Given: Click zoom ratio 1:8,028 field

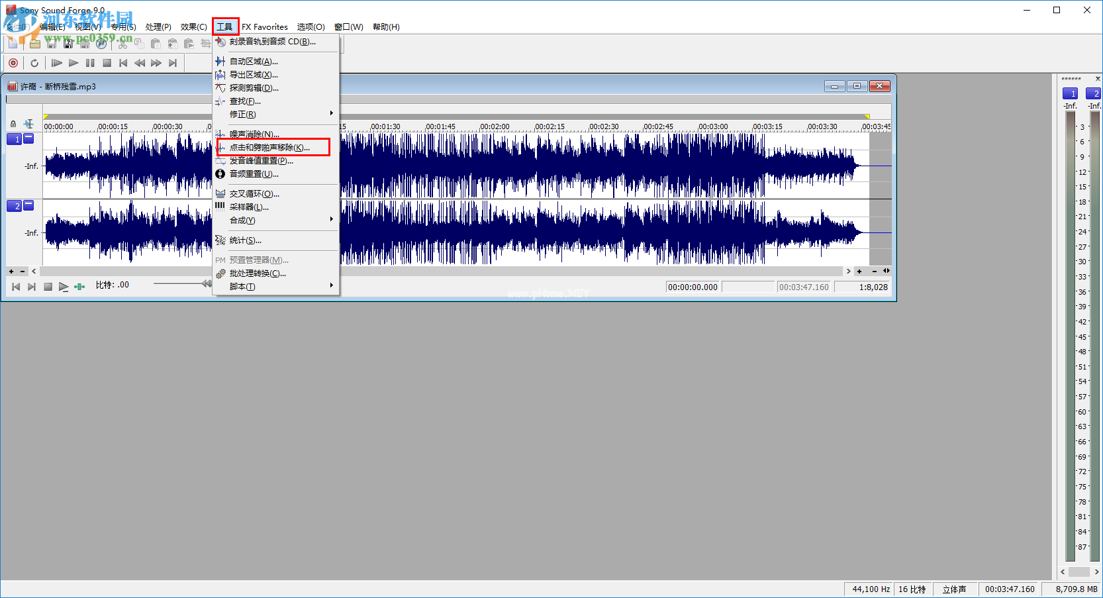Looking at the screenshot, I should [863, 287].
